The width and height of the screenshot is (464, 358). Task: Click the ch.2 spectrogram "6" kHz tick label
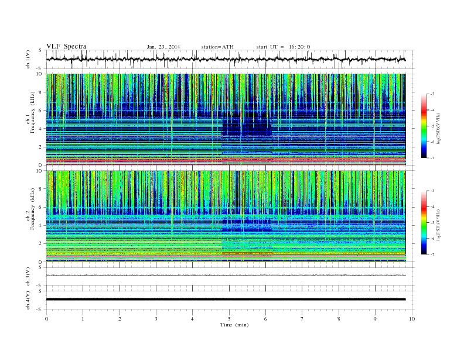coord(40,207)
